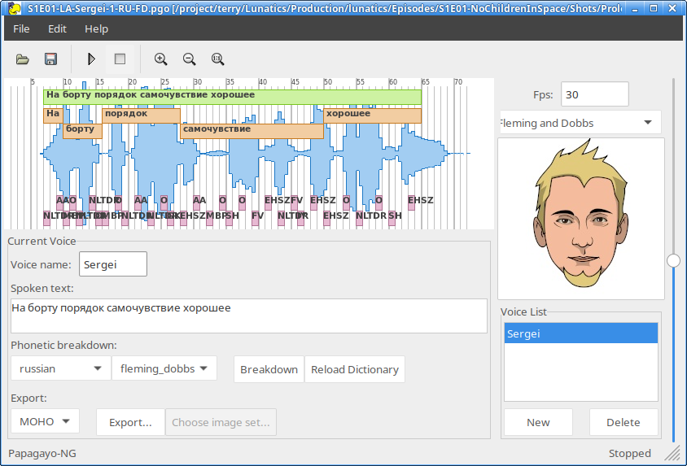Click the reset zoom magnifier icon

(x=217, y=59)
